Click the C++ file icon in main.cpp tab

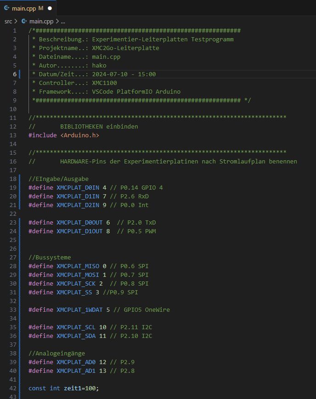(7, 8)
